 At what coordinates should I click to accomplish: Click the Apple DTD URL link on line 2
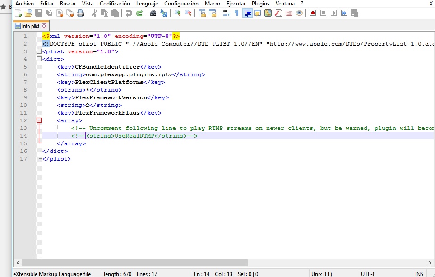click(x=352, y=44)
